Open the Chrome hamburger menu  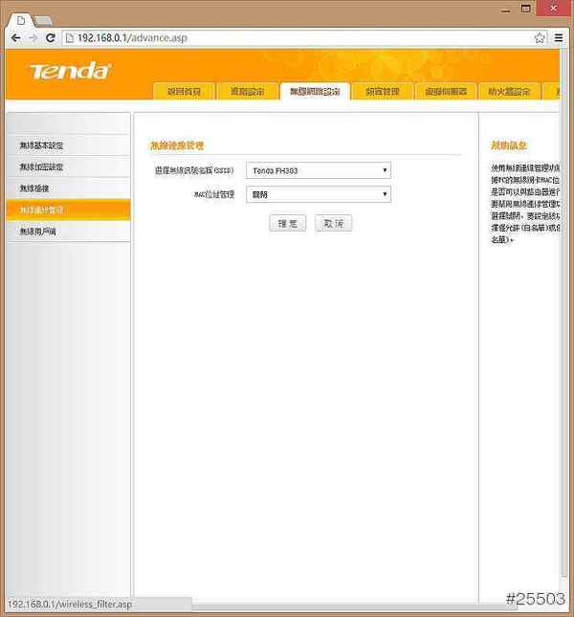pos(559,38)
